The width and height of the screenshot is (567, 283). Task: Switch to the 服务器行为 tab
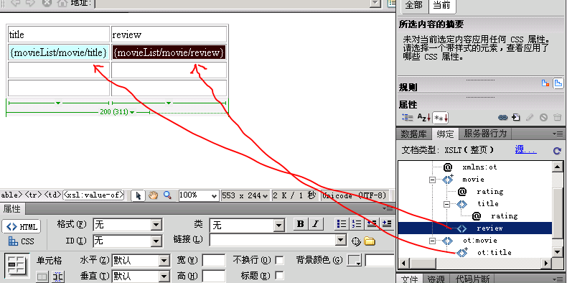coord(485,134)
